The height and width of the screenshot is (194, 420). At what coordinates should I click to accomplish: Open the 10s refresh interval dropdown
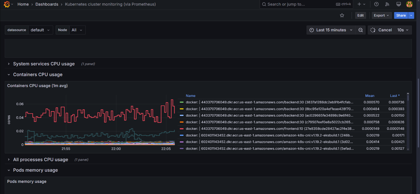pos(403,30)
